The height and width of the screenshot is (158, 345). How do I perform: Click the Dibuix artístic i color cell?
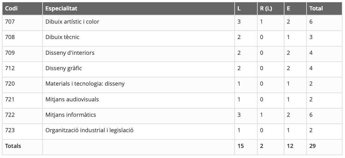72,22
